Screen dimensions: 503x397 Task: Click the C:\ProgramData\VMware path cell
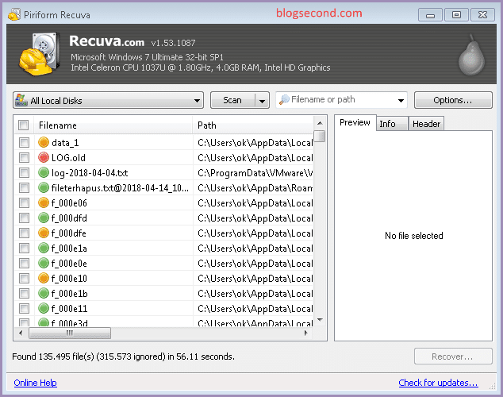[x=255, y=172]
